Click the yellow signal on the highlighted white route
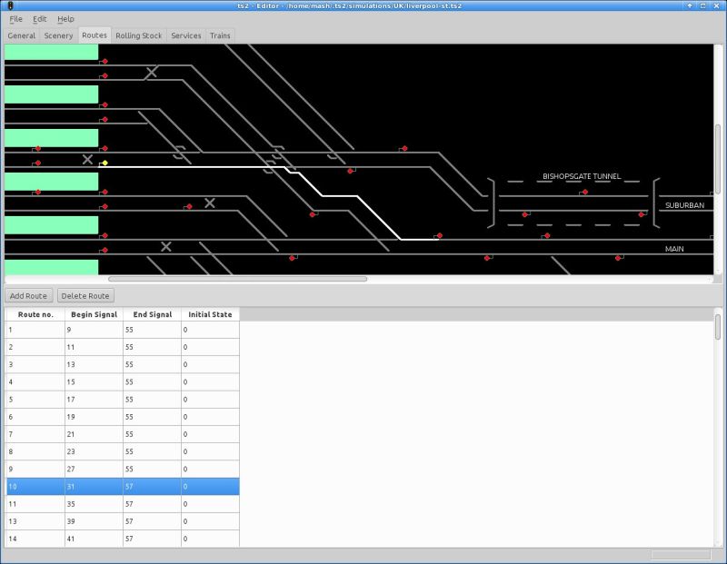 pyautogui.click(x=104, y=163)
